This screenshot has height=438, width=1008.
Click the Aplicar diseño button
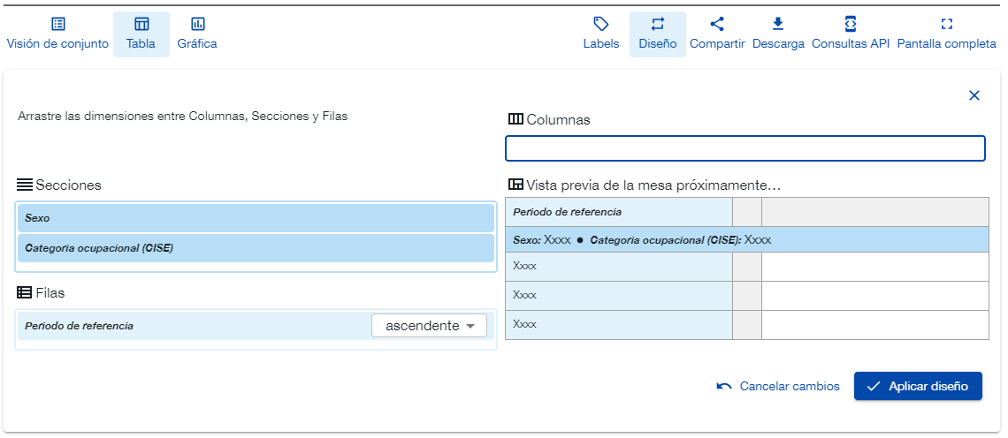918,386
